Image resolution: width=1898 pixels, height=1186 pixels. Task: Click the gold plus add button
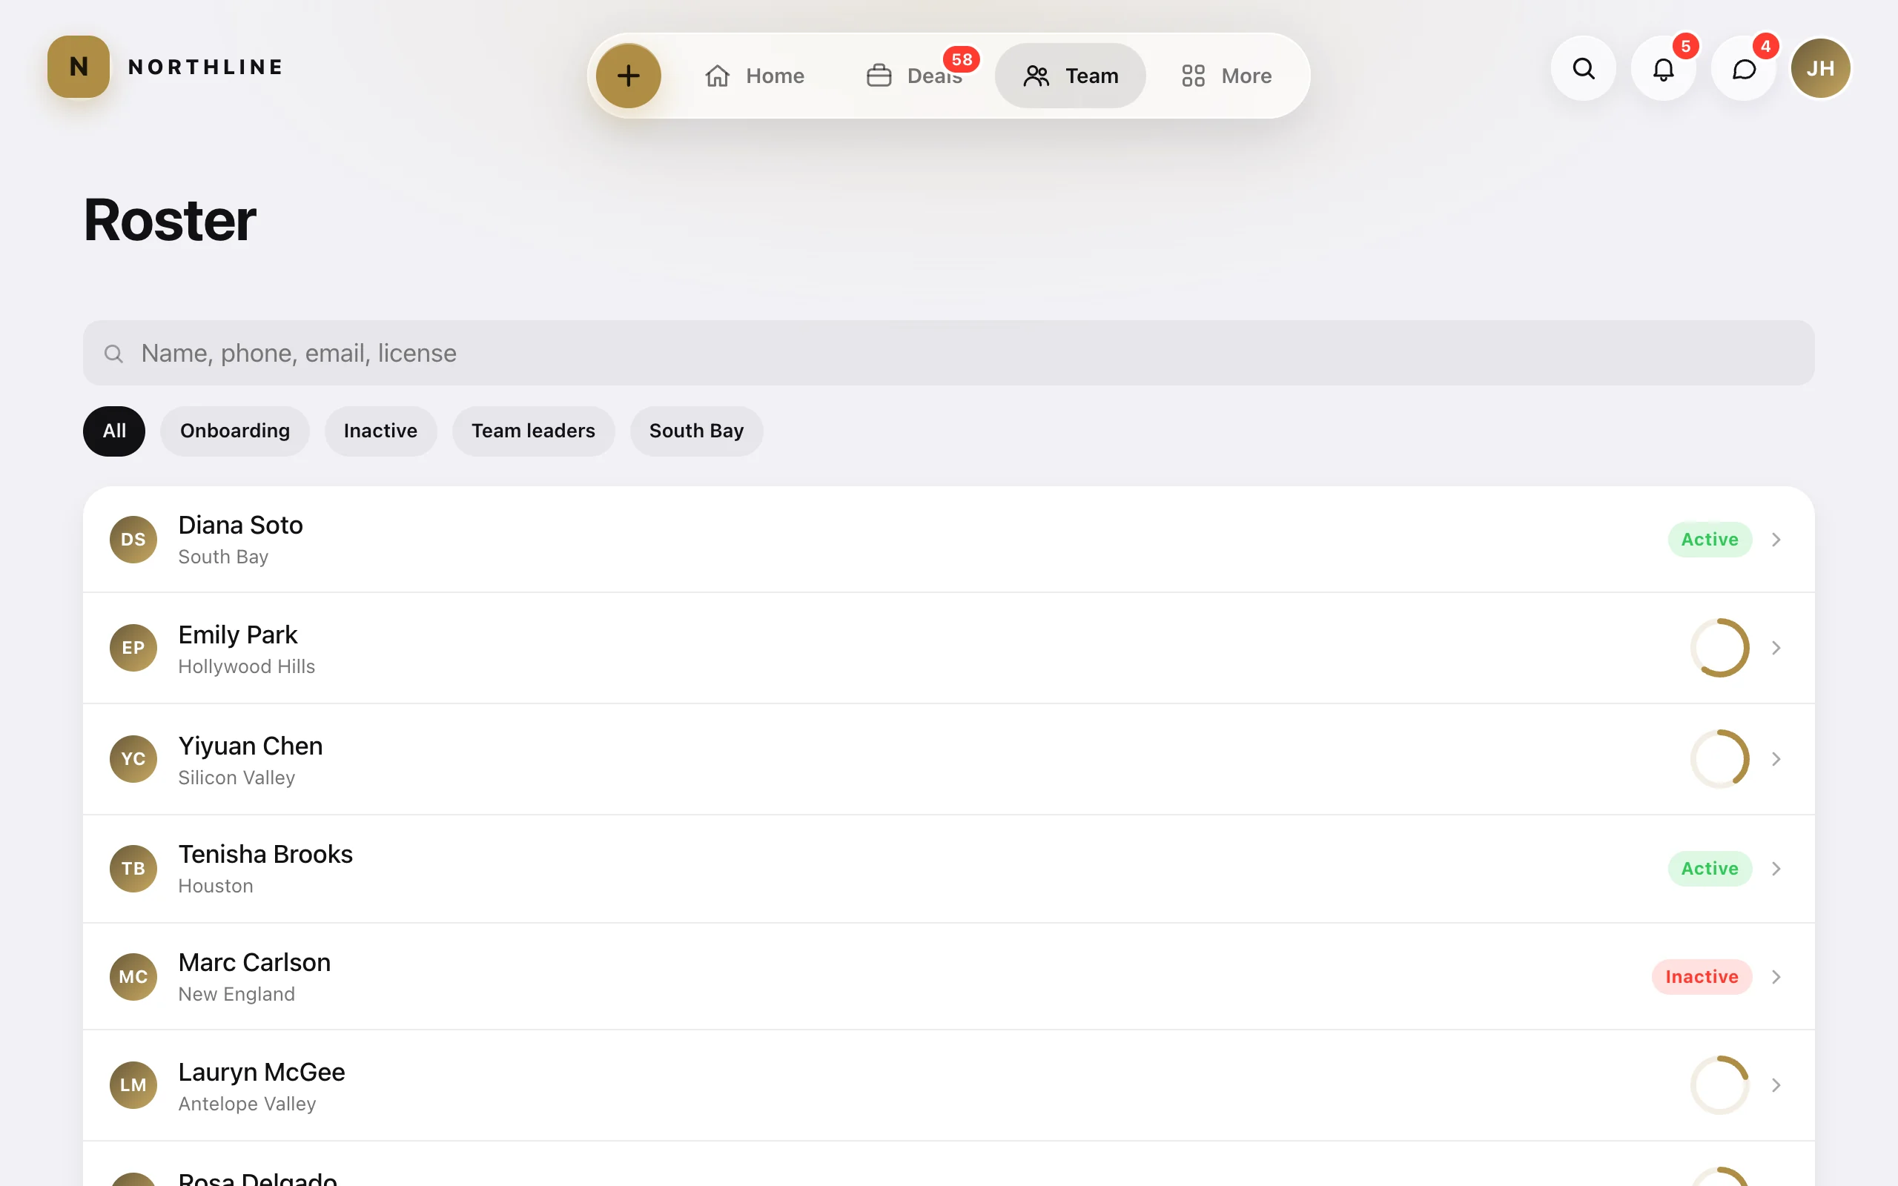click(628, 76)
